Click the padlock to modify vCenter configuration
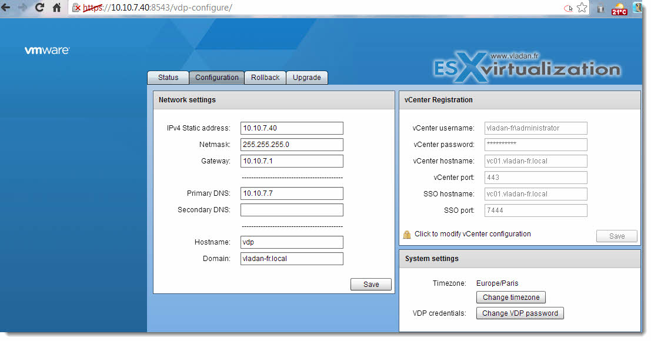 [x=407, y=235]
